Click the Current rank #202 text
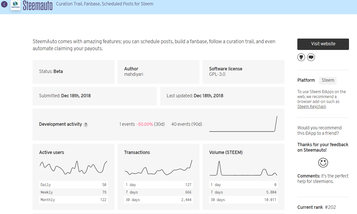The width and height of the screenshot is (357, 214). (317, 207)
